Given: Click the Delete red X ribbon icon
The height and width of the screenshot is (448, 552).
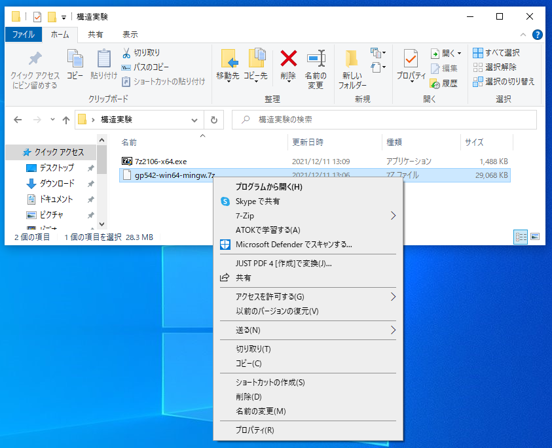Looking at the screenshot, I should click(288, 59).
